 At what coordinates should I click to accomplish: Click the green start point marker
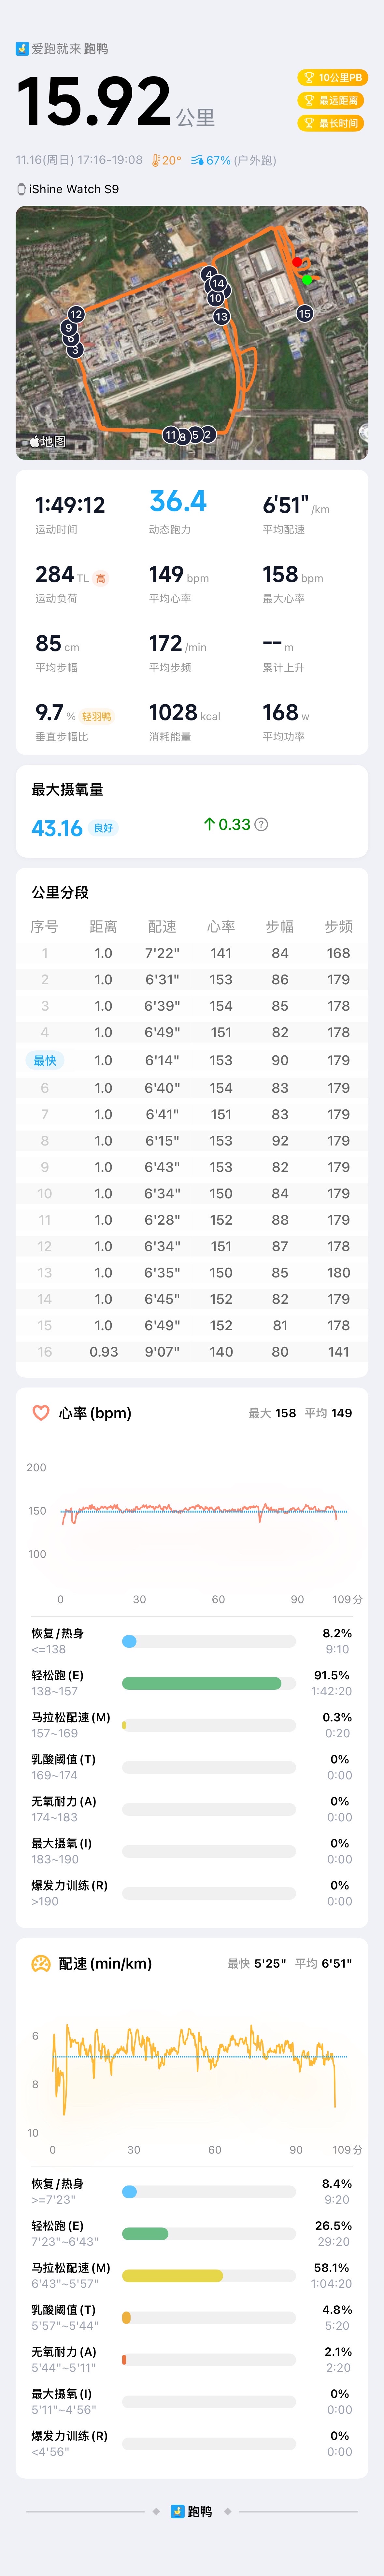(307, 280)
